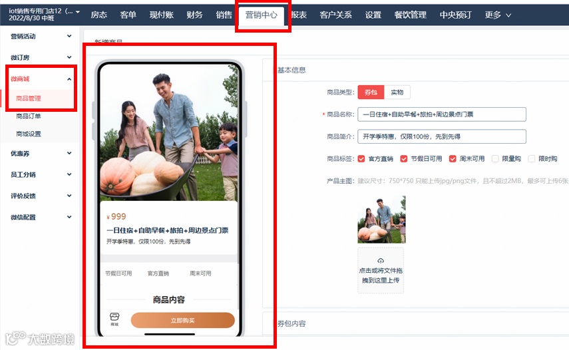Click the 点击或将文件拖拽到这里上传 upload text
Screen dimensions: 569x350
pyautogui.click(x=381, y=275)
